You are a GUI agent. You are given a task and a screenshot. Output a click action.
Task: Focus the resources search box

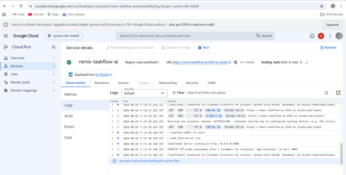point(185,36)
